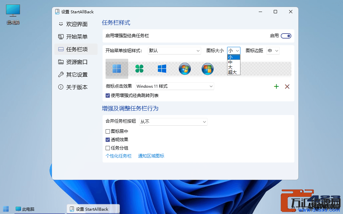Click the 合并任务栏按钮 label text
The image size is (343, 214).
coord(121,121)
